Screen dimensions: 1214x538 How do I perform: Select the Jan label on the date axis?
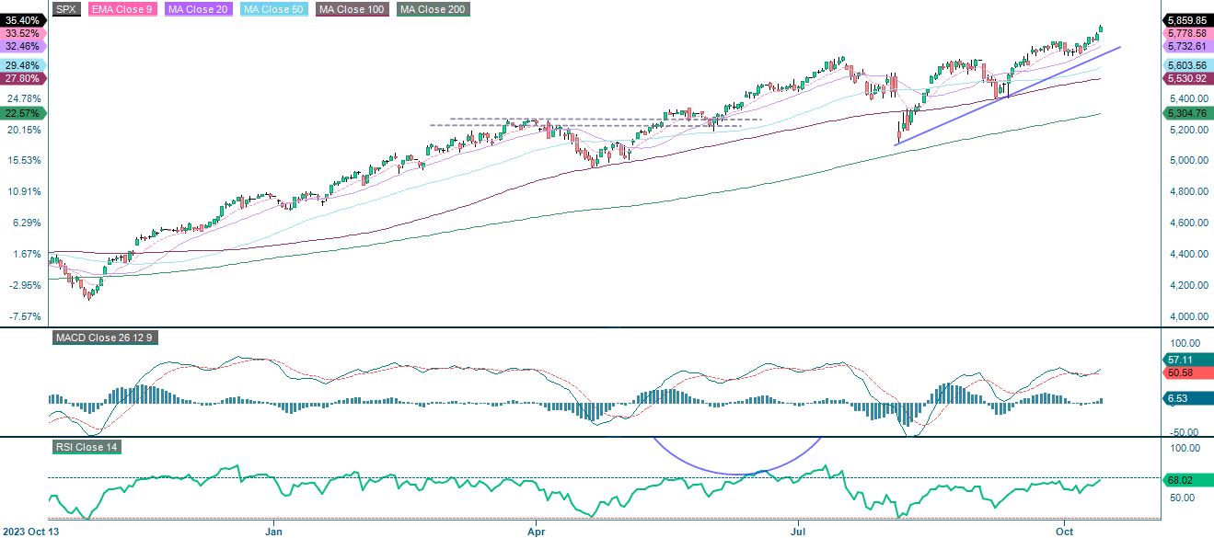(273, 532)
